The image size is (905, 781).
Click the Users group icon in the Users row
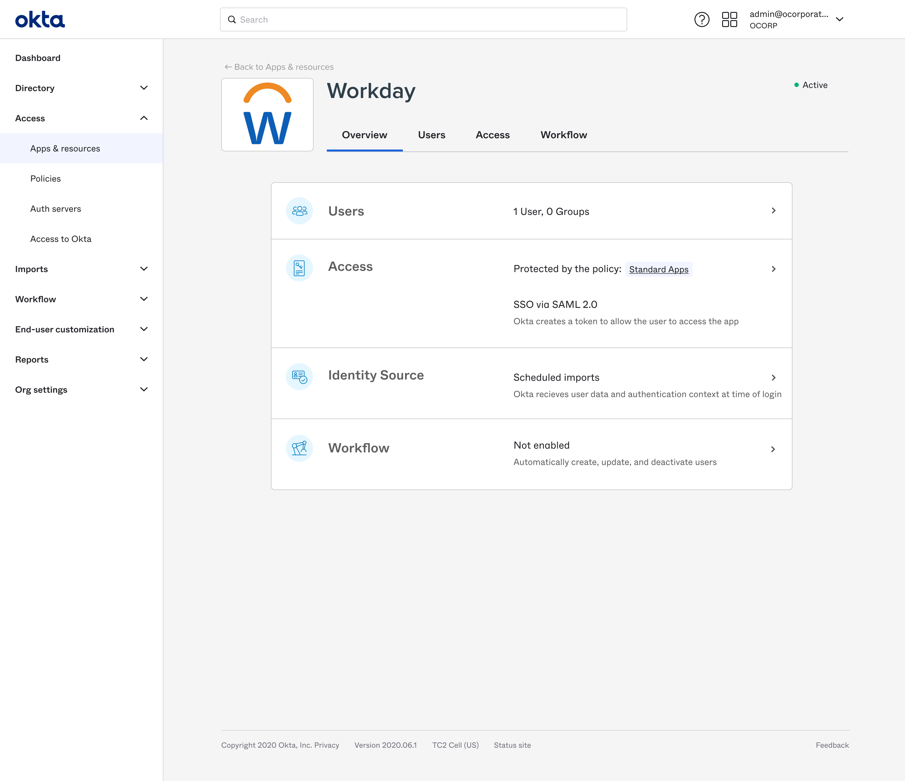tap(299, 210)
